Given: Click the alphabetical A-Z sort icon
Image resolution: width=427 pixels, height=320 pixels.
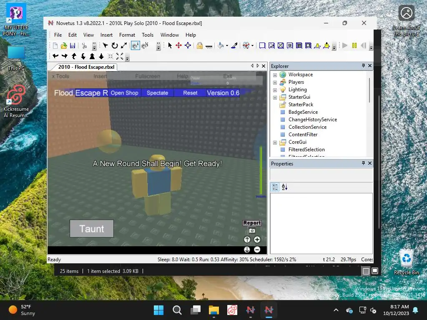Looking at the screenshot, I should (284, 187).
